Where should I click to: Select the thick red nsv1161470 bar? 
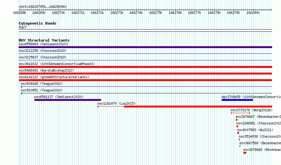(198, 107)
